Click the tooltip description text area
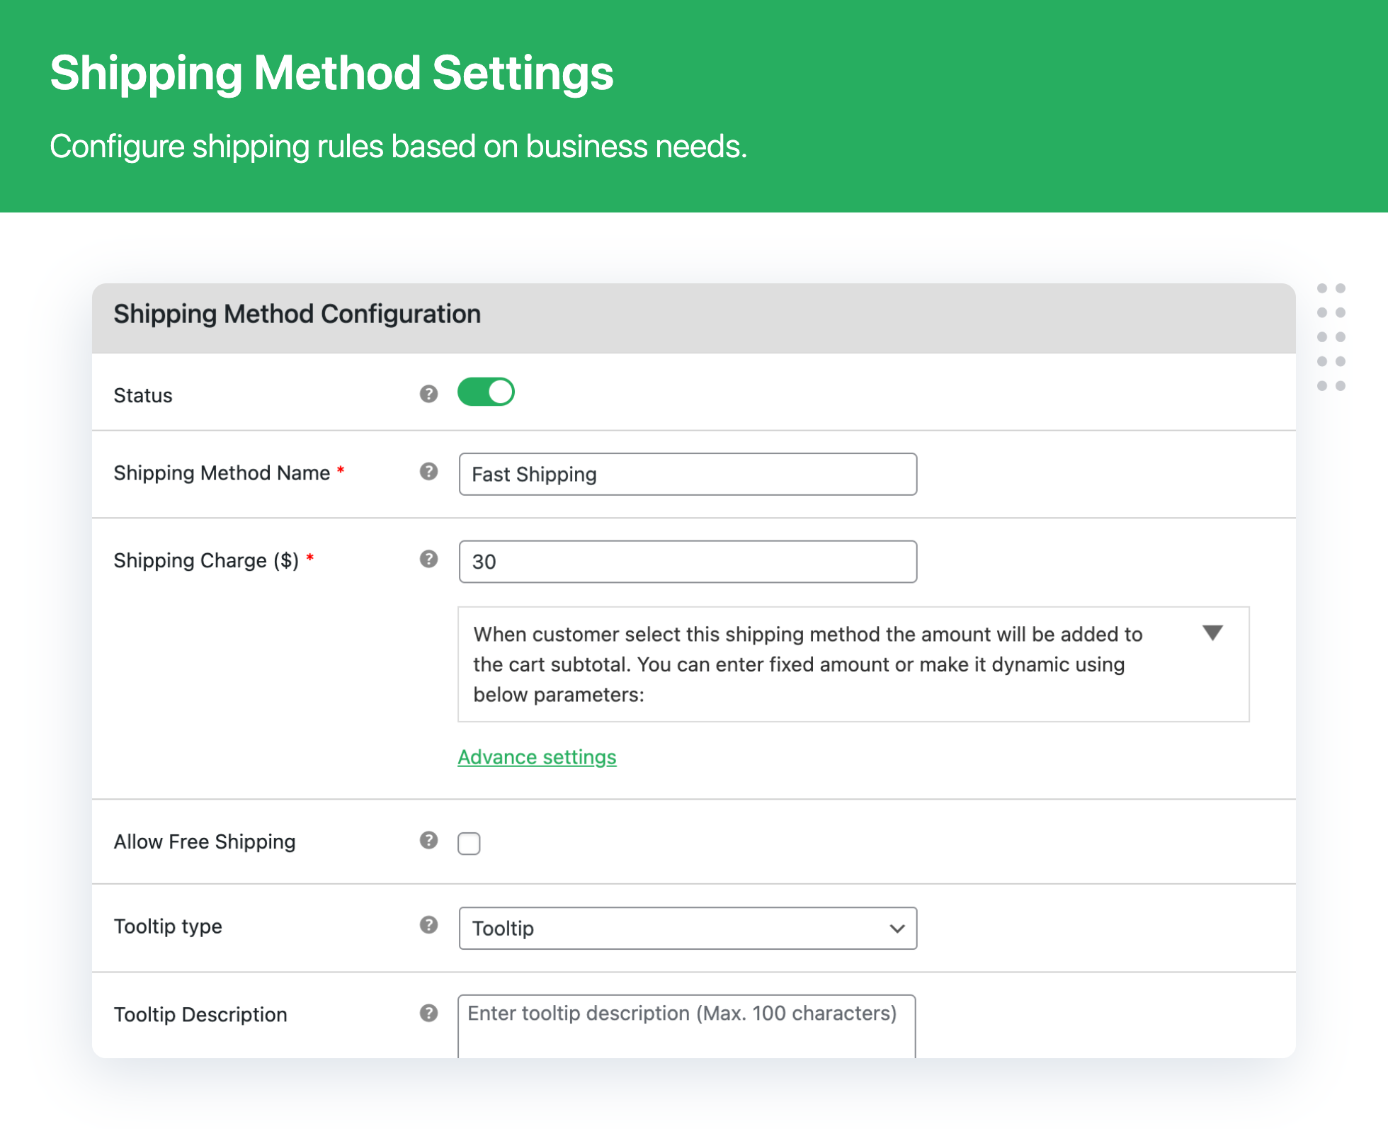This screenshot has width=1388, height=1129. [686, 1026]
